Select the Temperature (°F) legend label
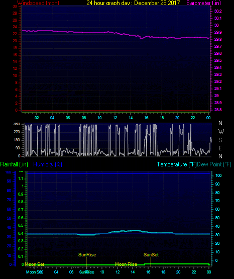The image size is (234, 279). [177, 164]
